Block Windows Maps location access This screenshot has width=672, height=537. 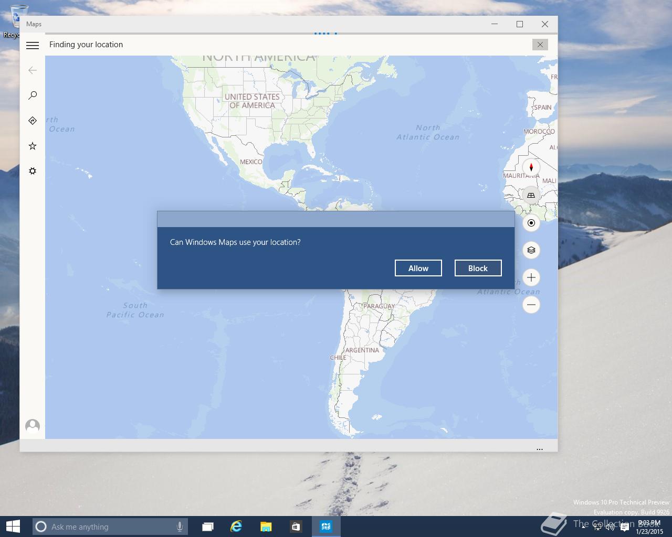pyautogui.click(x=478, y=268)
